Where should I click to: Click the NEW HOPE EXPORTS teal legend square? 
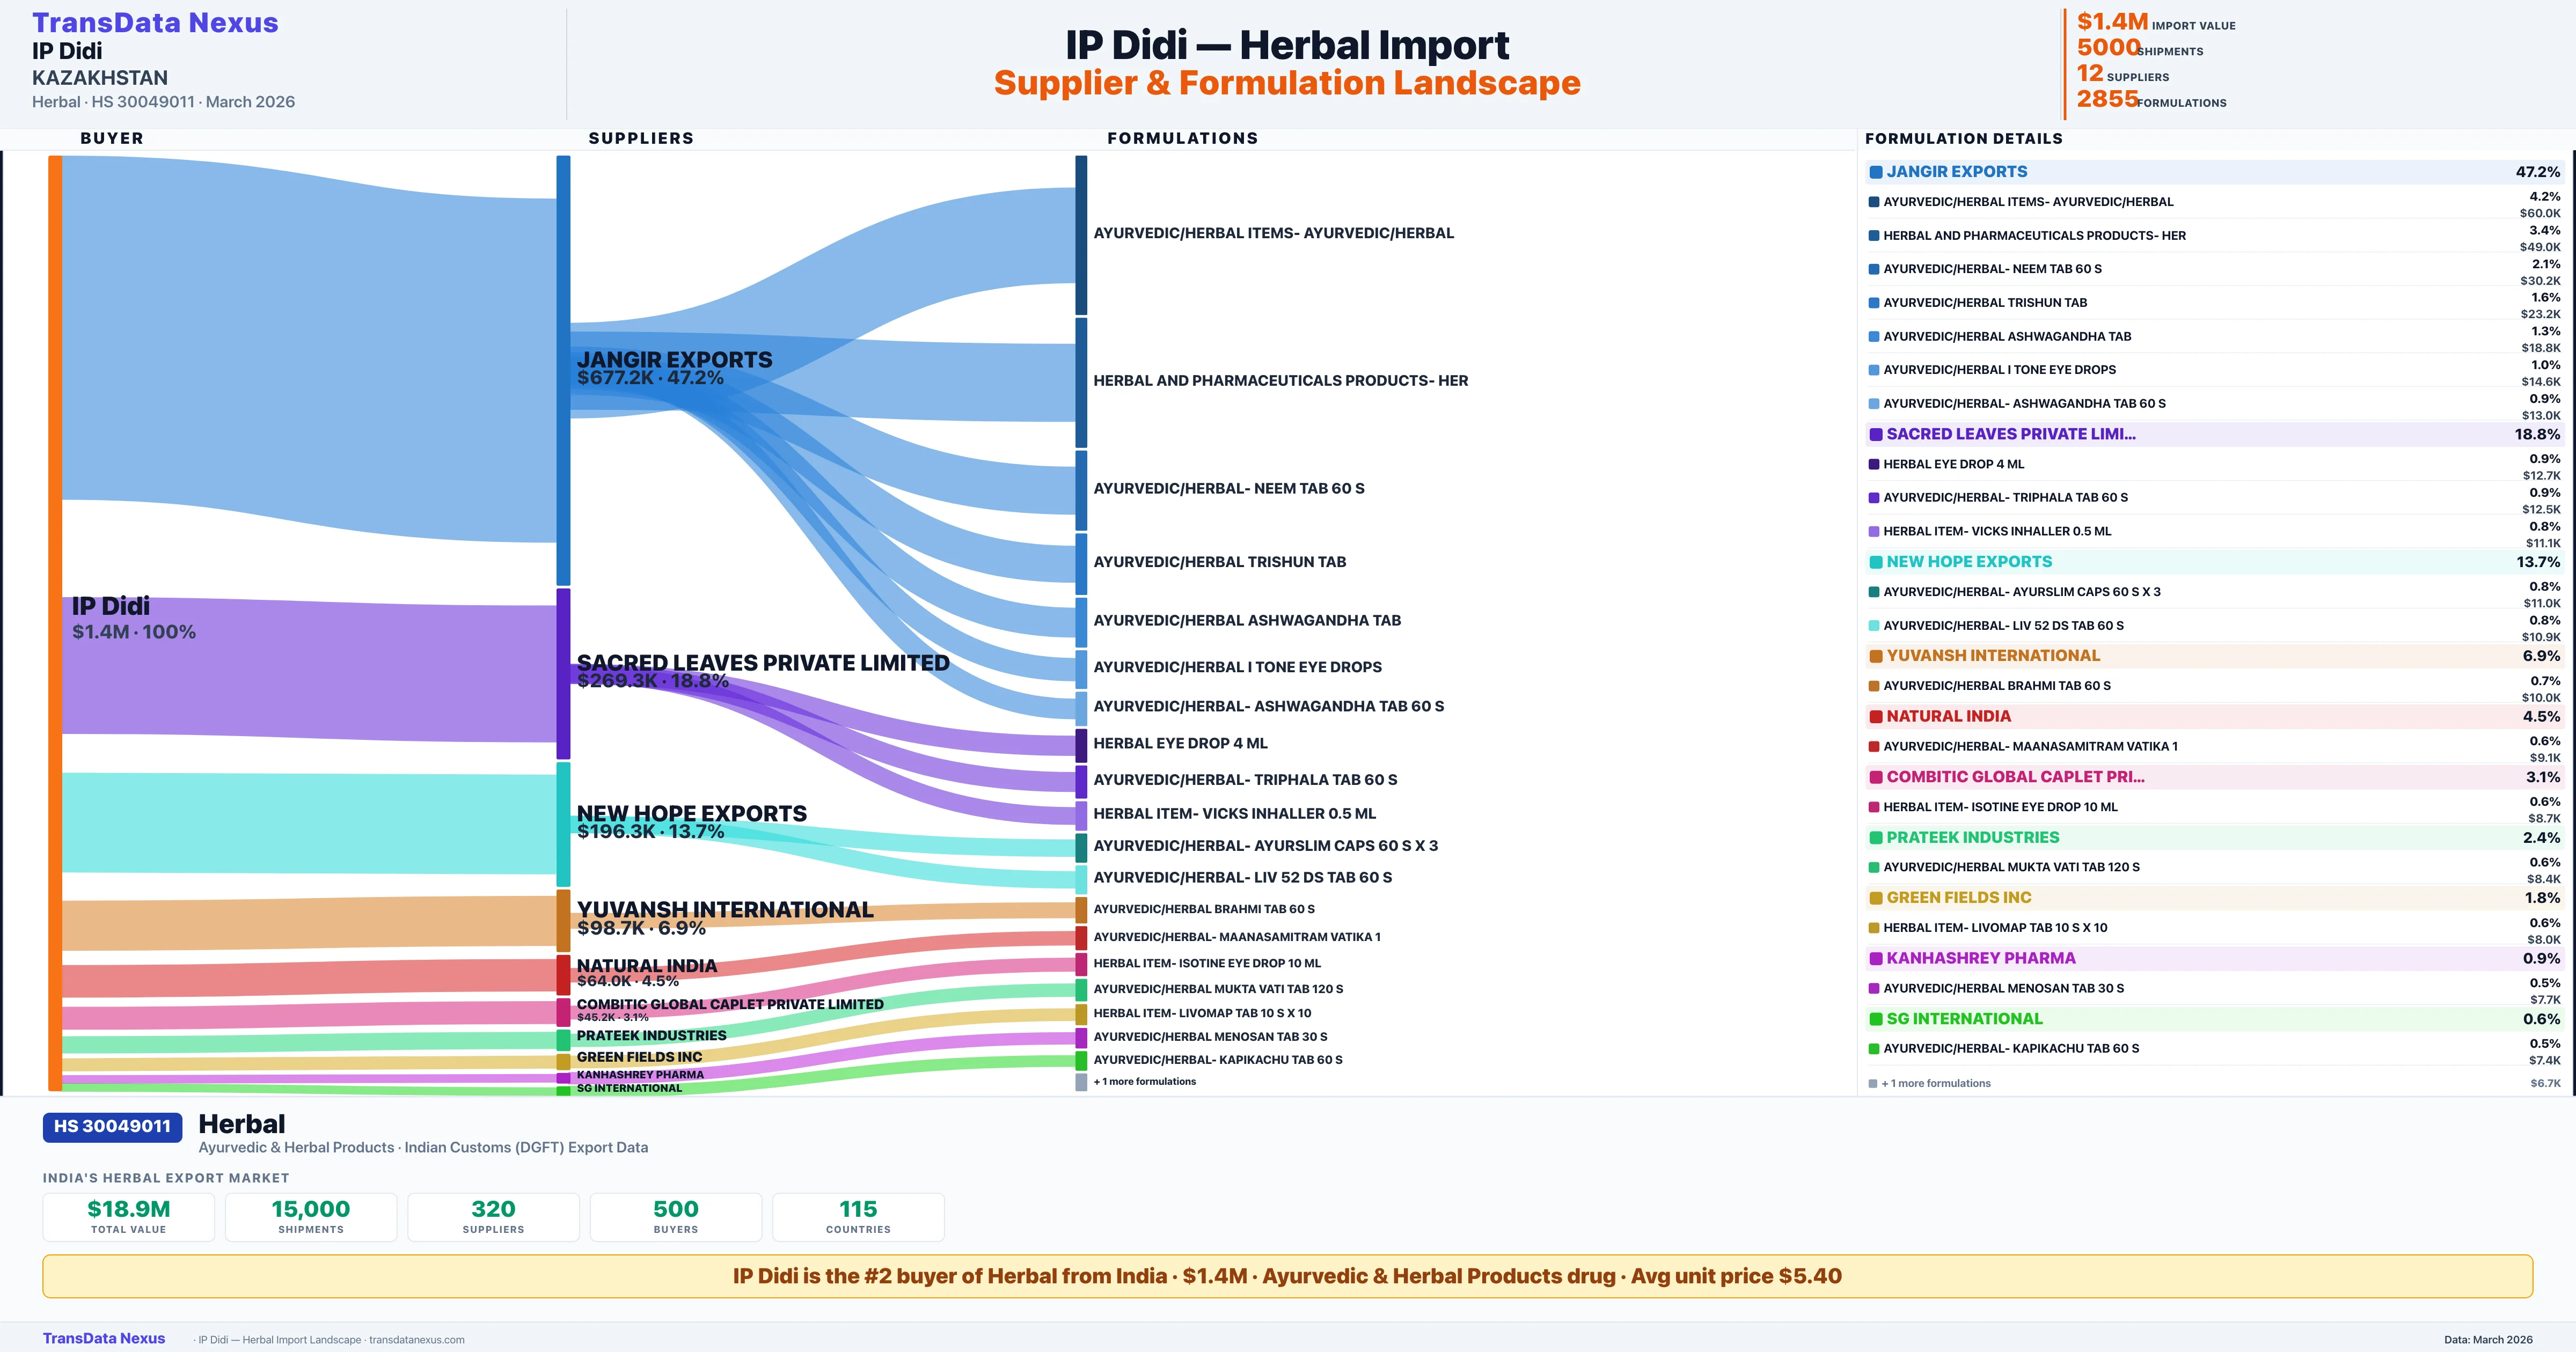pyautogui.click(x=1876, y=562)
